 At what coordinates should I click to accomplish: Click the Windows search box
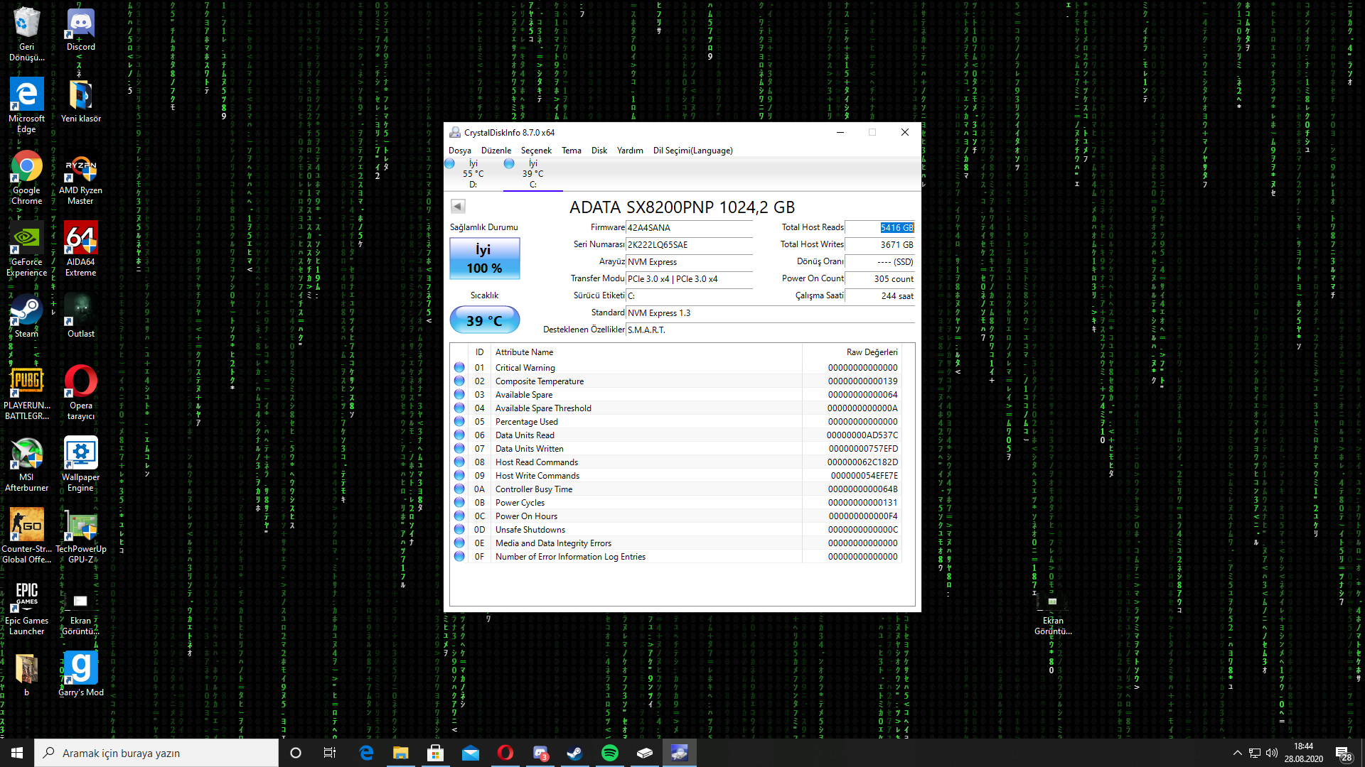click(156, 753)
